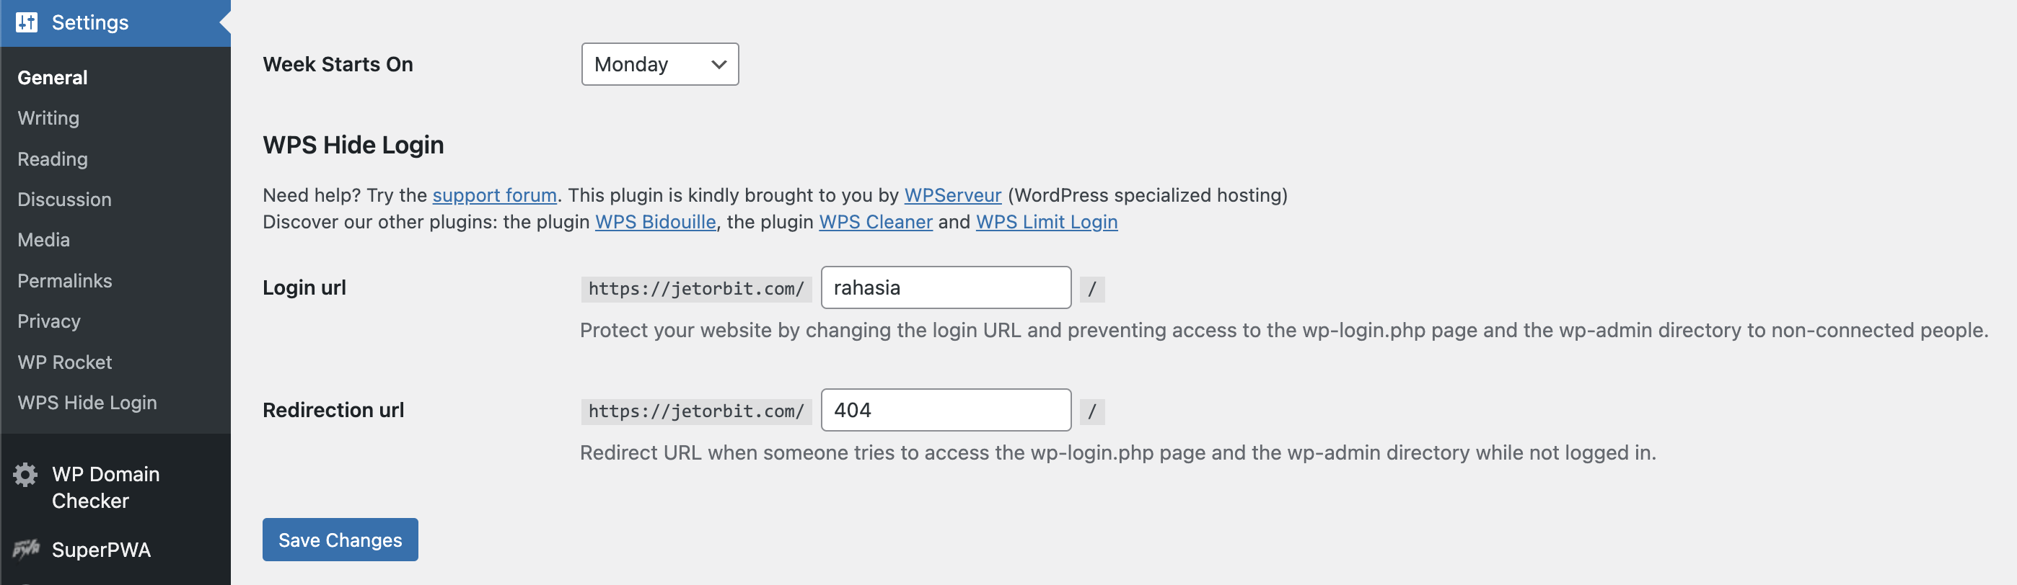Viewport: 2017px width, 585px height.
Task: Open SuperPWA menu
Action: 101,550
